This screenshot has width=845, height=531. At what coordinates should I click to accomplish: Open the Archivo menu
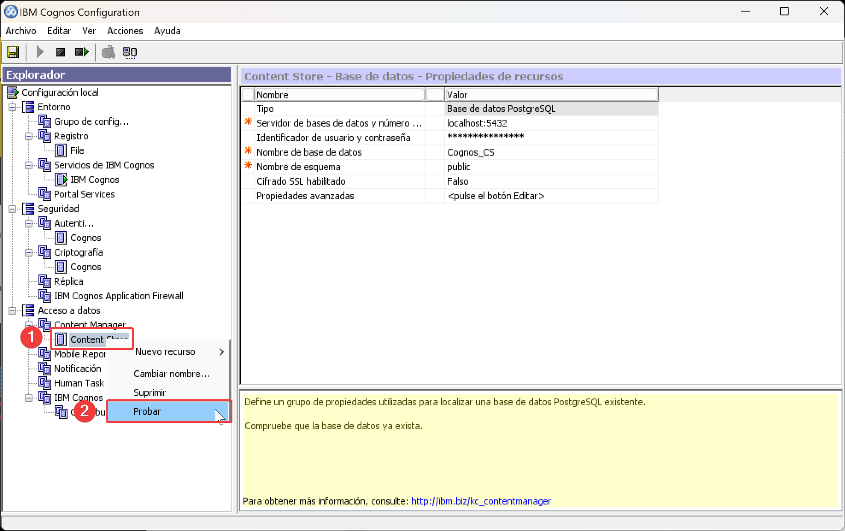click(x=21, y=31)
